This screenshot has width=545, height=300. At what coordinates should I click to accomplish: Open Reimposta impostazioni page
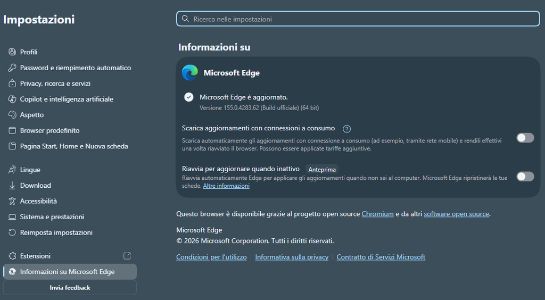[x=70, y=232]
